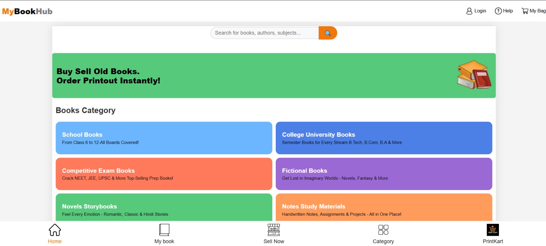Select the PrintKart tab label
Image resolution: width=546 pixels, height=246 pixels.
click(x=493, y=241)
